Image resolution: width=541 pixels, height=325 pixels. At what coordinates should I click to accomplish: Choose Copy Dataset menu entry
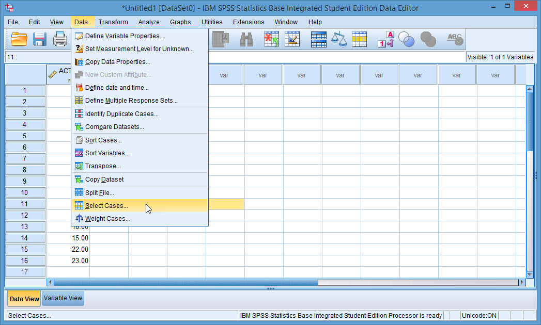[x=140, y=180]
